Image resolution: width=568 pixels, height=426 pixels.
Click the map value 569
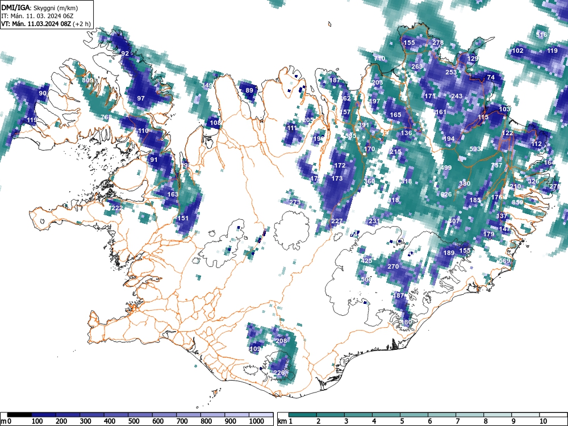[504, 261]
